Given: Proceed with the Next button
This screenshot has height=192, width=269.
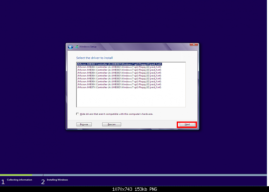Looking at the screenshot, I should (187, 124).
